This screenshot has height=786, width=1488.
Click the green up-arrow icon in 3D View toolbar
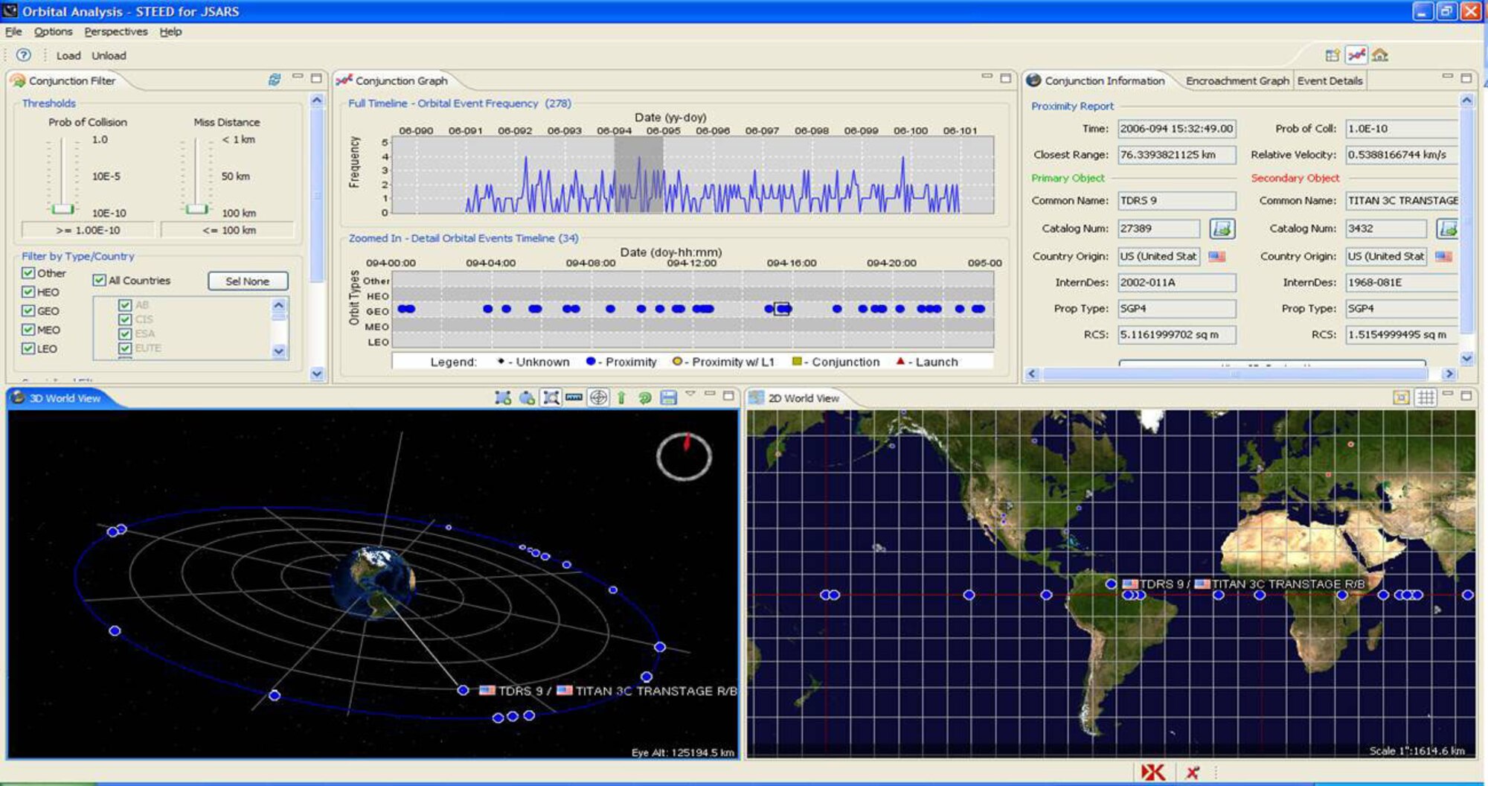click(621, 398)
